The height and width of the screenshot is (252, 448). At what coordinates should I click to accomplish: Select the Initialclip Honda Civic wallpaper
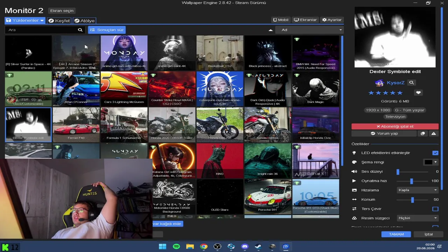[x=316, y=125]
